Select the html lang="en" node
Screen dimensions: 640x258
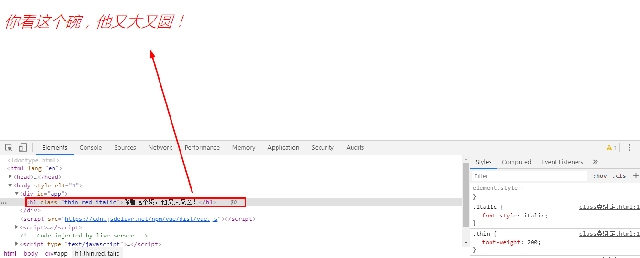34,168
